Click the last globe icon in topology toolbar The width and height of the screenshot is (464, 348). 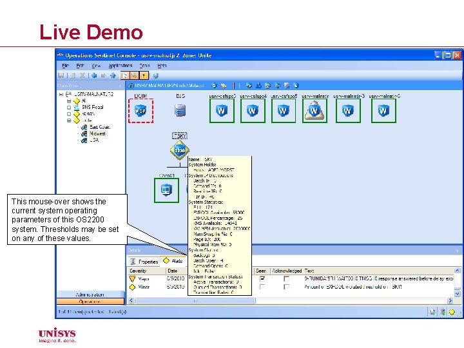[x=296, y=86]
